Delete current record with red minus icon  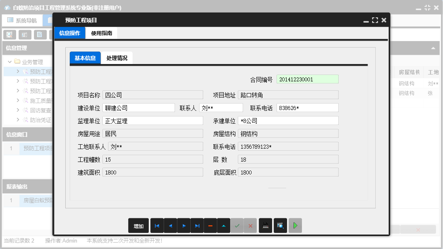click(x=210, y=226)
